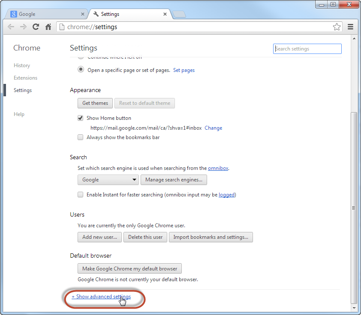Bookmark this page with the star
This screenshot has height=315, width=361.
[x=337, y=27]
